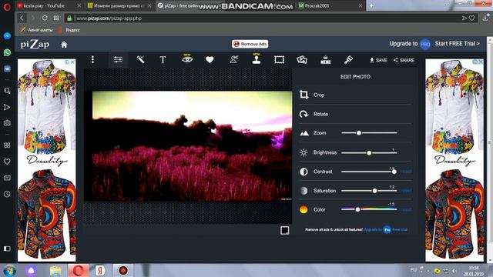Click the Brightness slider handle
Screen dimensions: 493x277
pos(369,153)
